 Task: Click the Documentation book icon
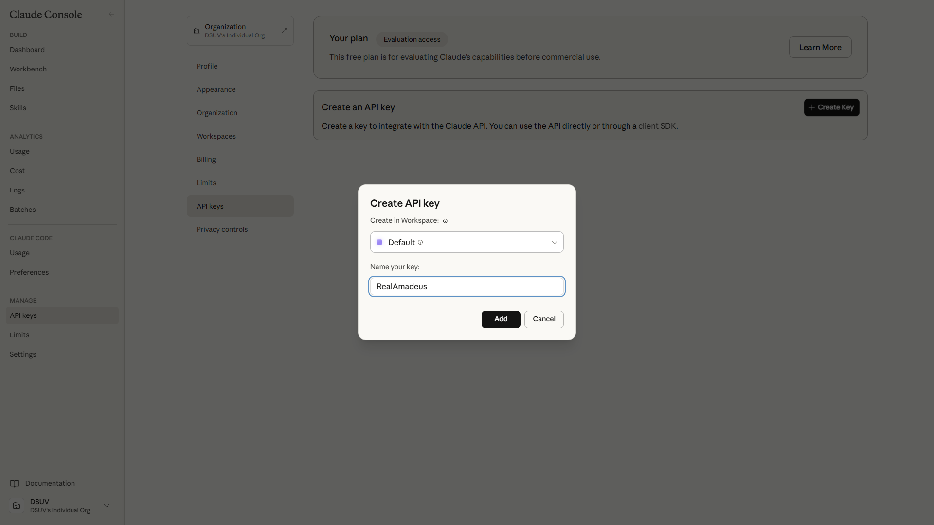pos(15,483)
